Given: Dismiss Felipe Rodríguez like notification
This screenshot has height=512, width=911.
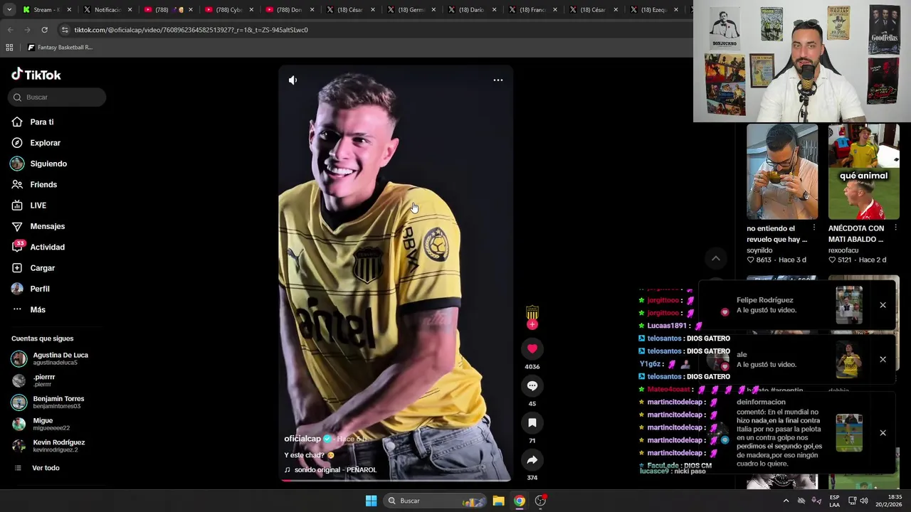Looking at the screenshot, I should [883, 305].
